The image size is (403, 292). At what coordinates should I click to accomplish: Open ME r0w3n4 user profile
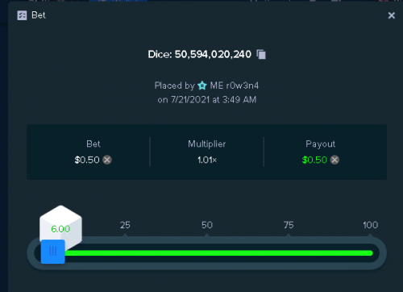click(x=234, y=86)
